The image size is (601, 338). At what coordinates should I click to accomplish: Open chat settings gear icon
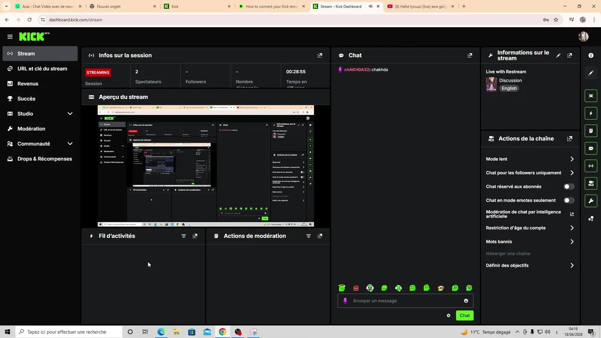pyautogui.click(x=448, y=315)
